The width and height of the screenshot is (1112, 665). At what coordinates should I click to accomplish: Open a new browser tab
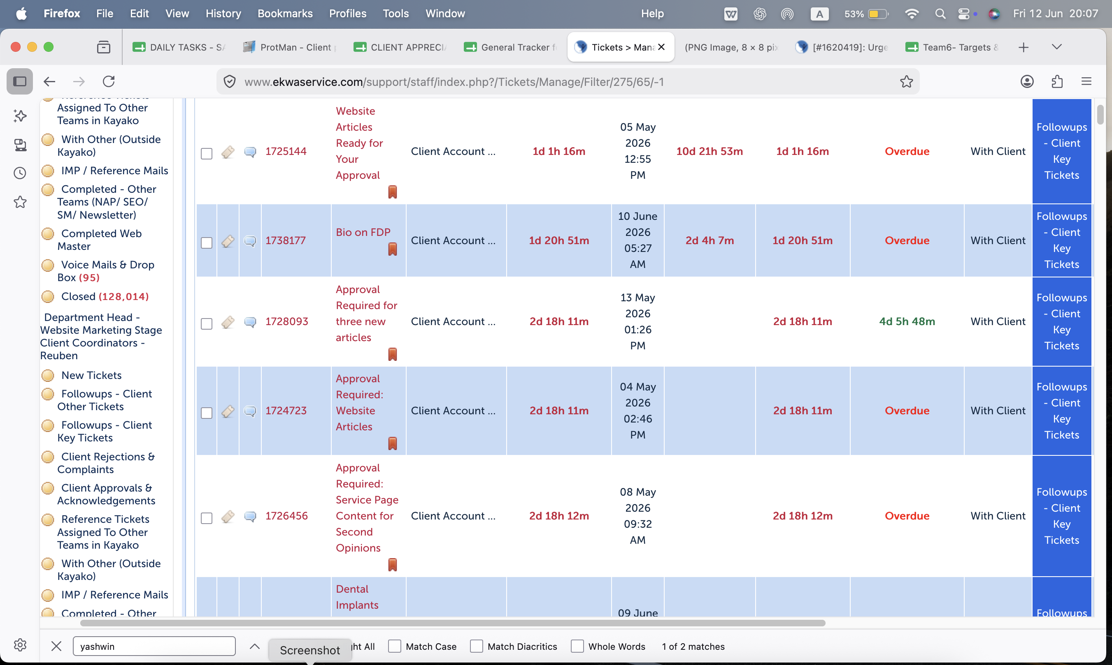1023,47
